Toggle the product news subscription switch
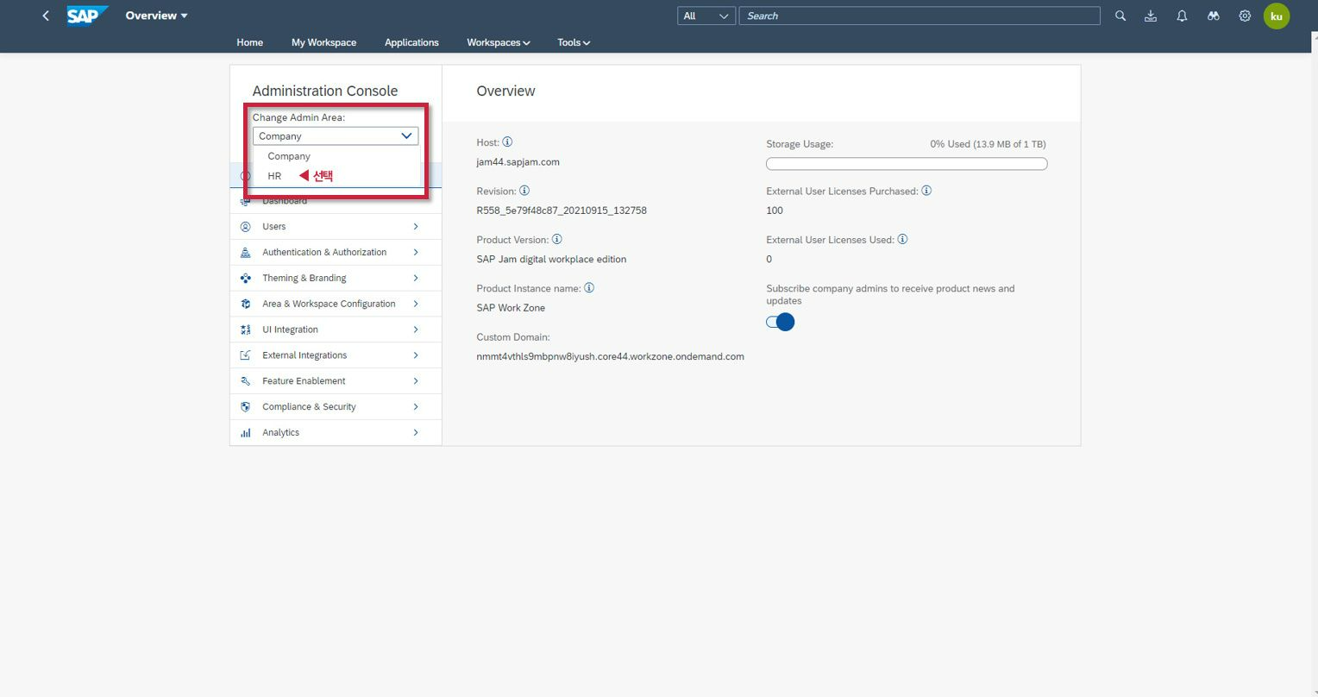The width and height of the screenshot is (1318, 697). (780, 322)
